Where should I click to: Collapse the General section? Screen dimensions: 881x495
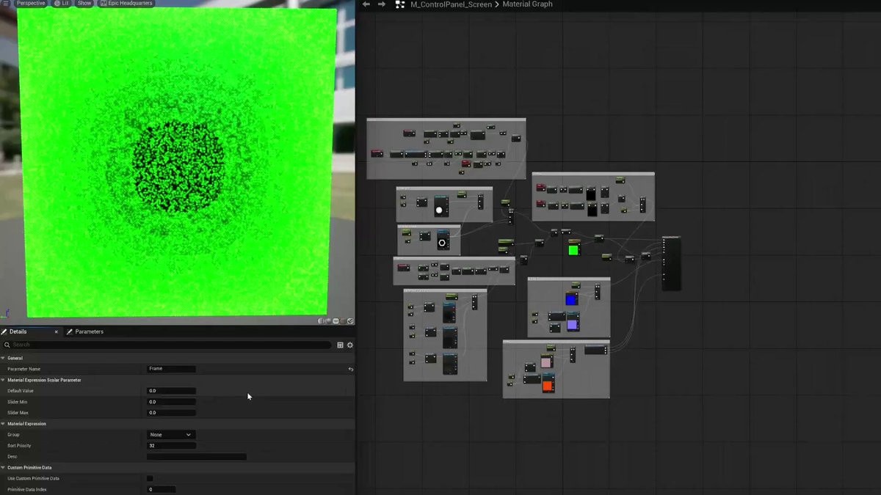[3, 358]
